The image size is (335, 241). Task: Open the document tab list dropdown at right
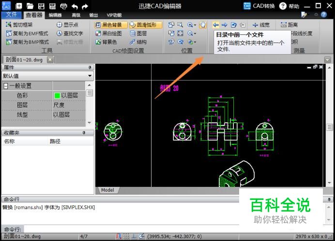pos(327,60)
